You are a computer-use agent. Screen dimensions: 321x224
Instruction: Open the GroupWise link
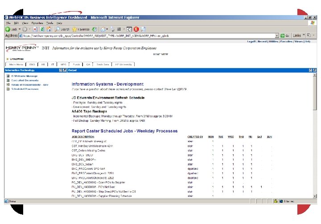coord(16,59)
